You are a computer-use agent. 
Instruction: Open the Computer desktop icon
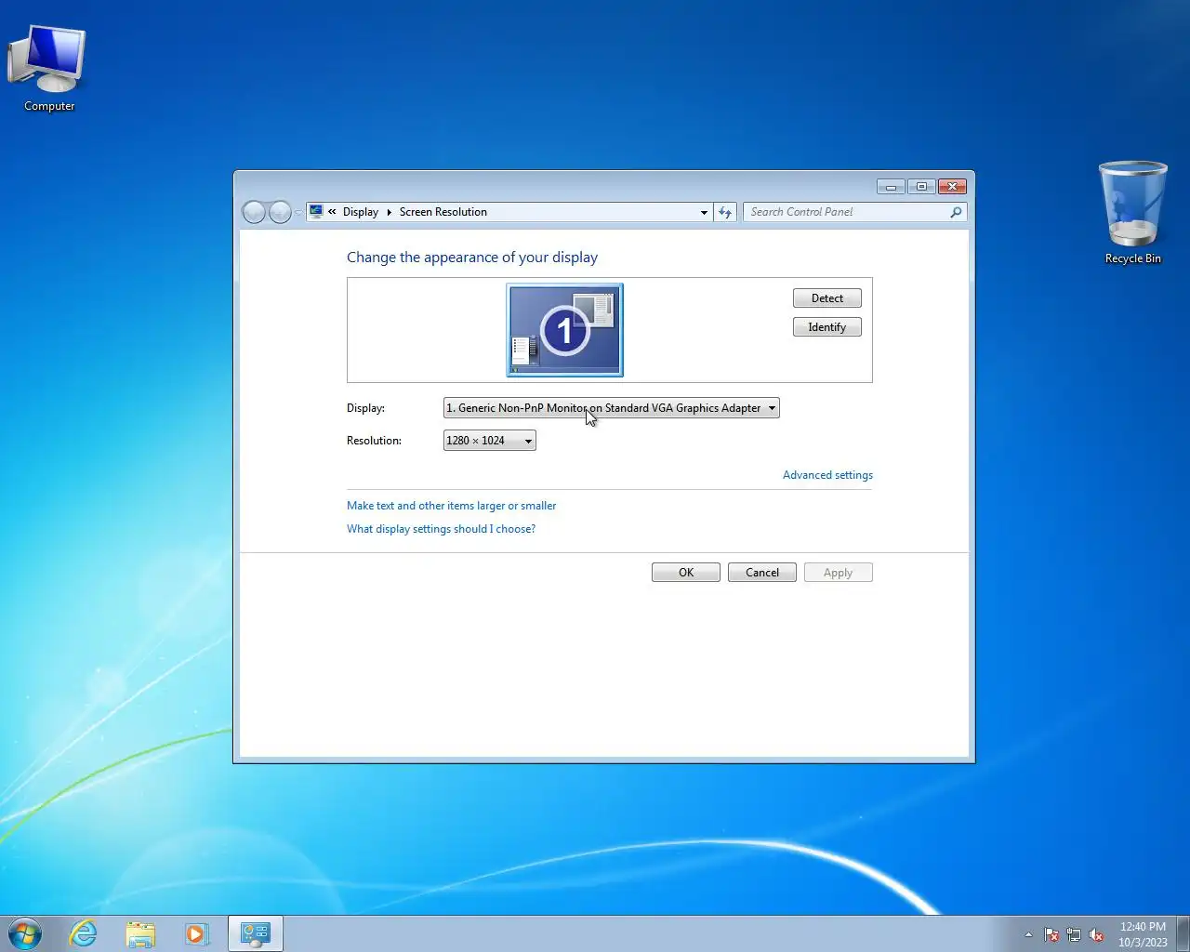pyautogui.click(x=48, y=67)
